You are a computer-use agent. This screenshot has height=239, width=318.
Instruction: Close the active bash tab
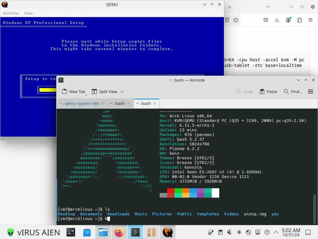(155, 103)
